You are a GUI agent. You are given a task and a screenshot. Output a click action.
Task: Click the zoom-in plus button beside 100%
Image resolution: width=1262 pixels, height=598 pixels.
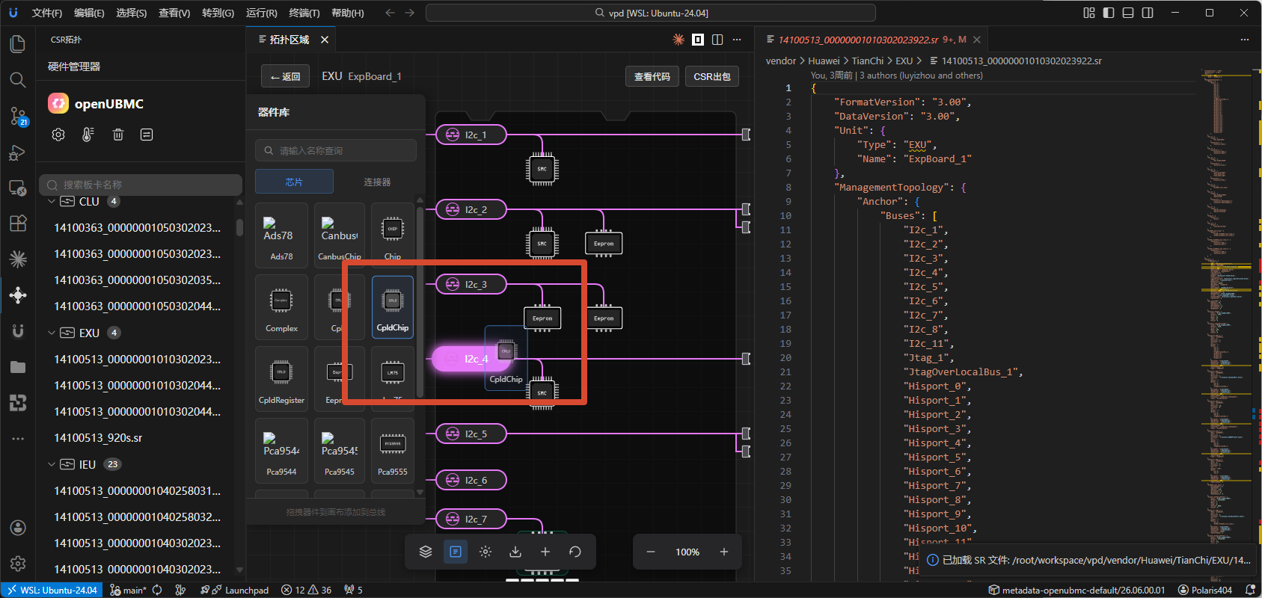(x=724, y=552)
